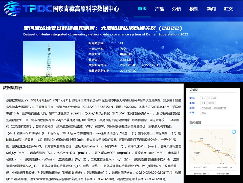Click the 水文 theme tag
The image size is (243, 183).
coord(203,103)
